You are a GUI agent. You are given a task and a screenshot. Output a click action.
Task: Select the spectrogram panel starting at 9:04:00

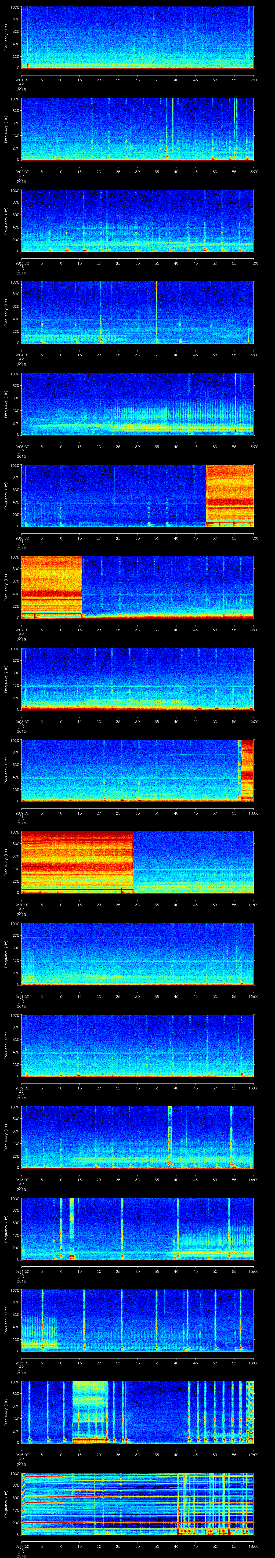pos(137,313)
